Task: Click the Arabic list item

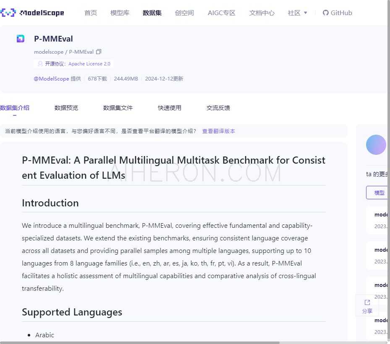Action: point(44,335)
